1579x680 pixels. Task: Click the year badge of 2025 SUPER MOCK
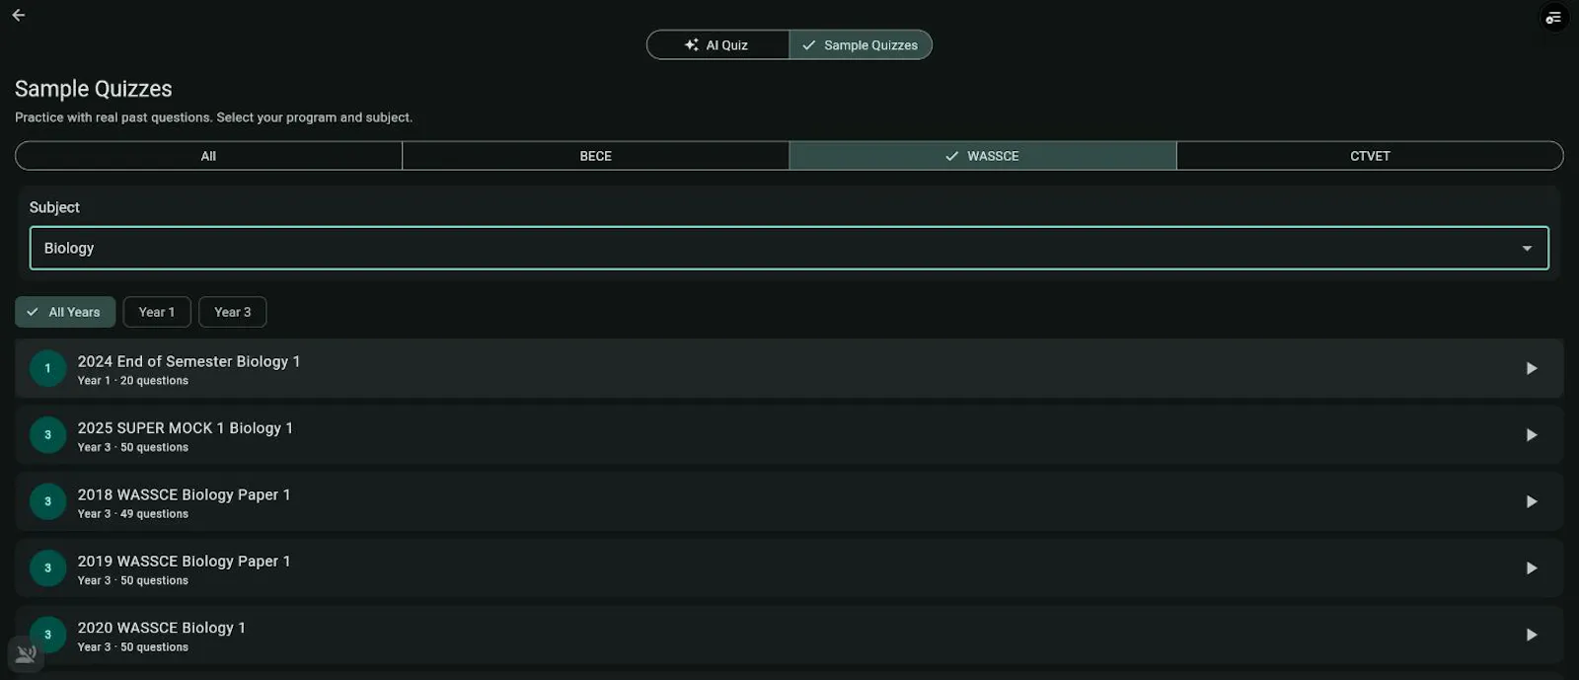click(47, 435)
